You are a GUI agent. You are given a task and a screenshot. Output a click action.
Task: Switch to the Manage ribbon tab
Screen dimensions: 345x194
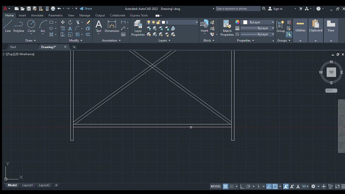(x=85, y=15)
